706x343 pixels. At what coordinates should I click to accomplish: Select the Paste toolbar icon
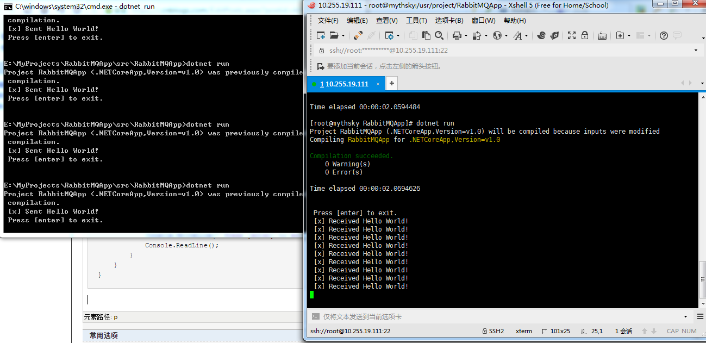coord(427,35)
